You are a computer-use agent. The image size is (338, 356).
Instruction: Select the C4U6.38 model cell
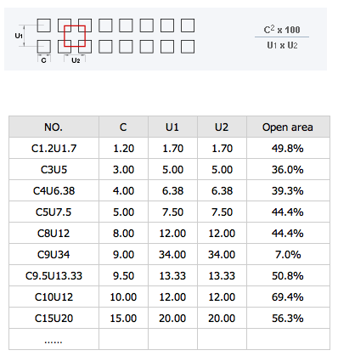coord(54,190)
